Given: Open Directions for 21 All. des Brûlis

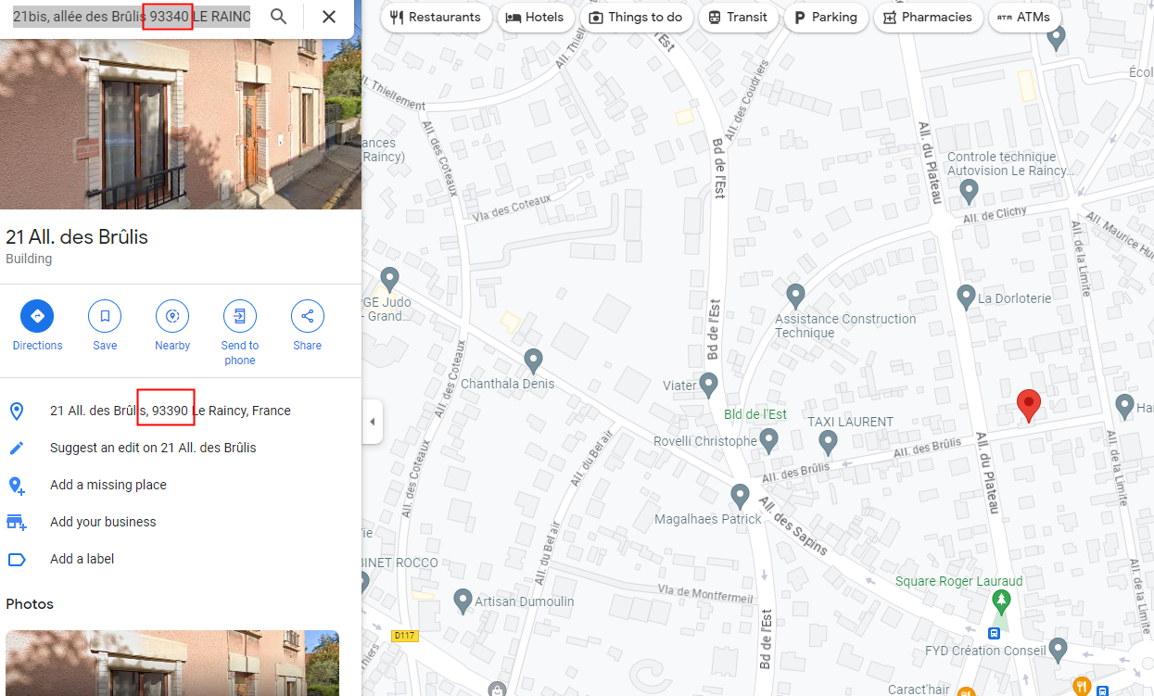Looking at the screenshot, I should coord(37,317).
